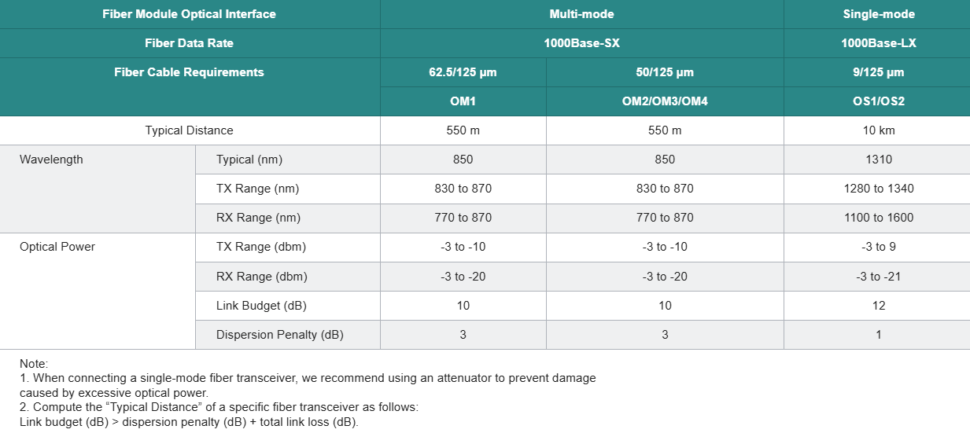Select the 10 km distance value
Screen dimensions: 970x433
(x=878, y=130)
